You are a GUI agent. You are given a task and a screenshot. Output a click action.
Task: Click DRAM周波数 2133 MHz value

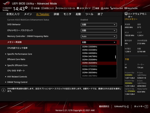tap(141, 43)
